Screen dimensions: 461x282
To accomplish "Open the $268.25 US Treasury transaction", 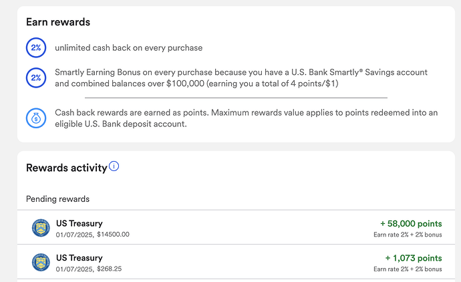I will [x=236, y=262].
